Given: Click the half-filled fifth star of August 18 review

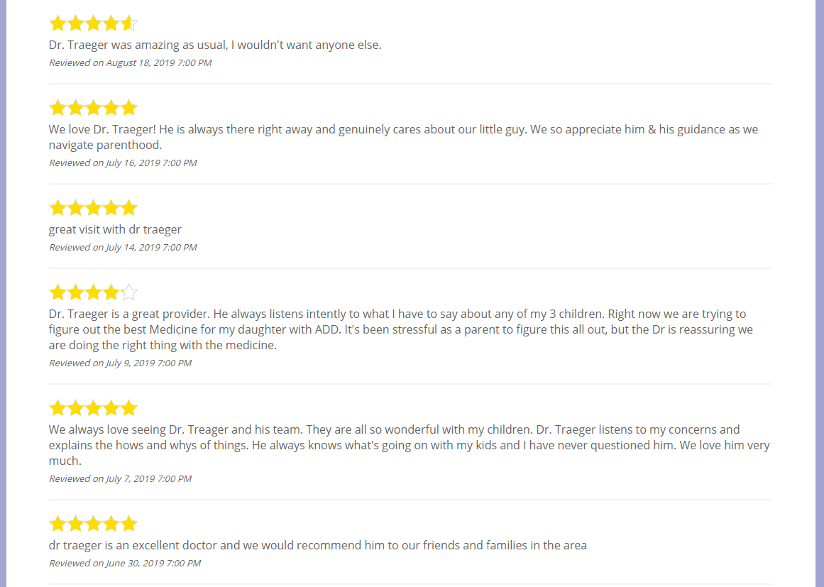Looking at the screenshot, I should pyautogui.click(x=128, y=23).
